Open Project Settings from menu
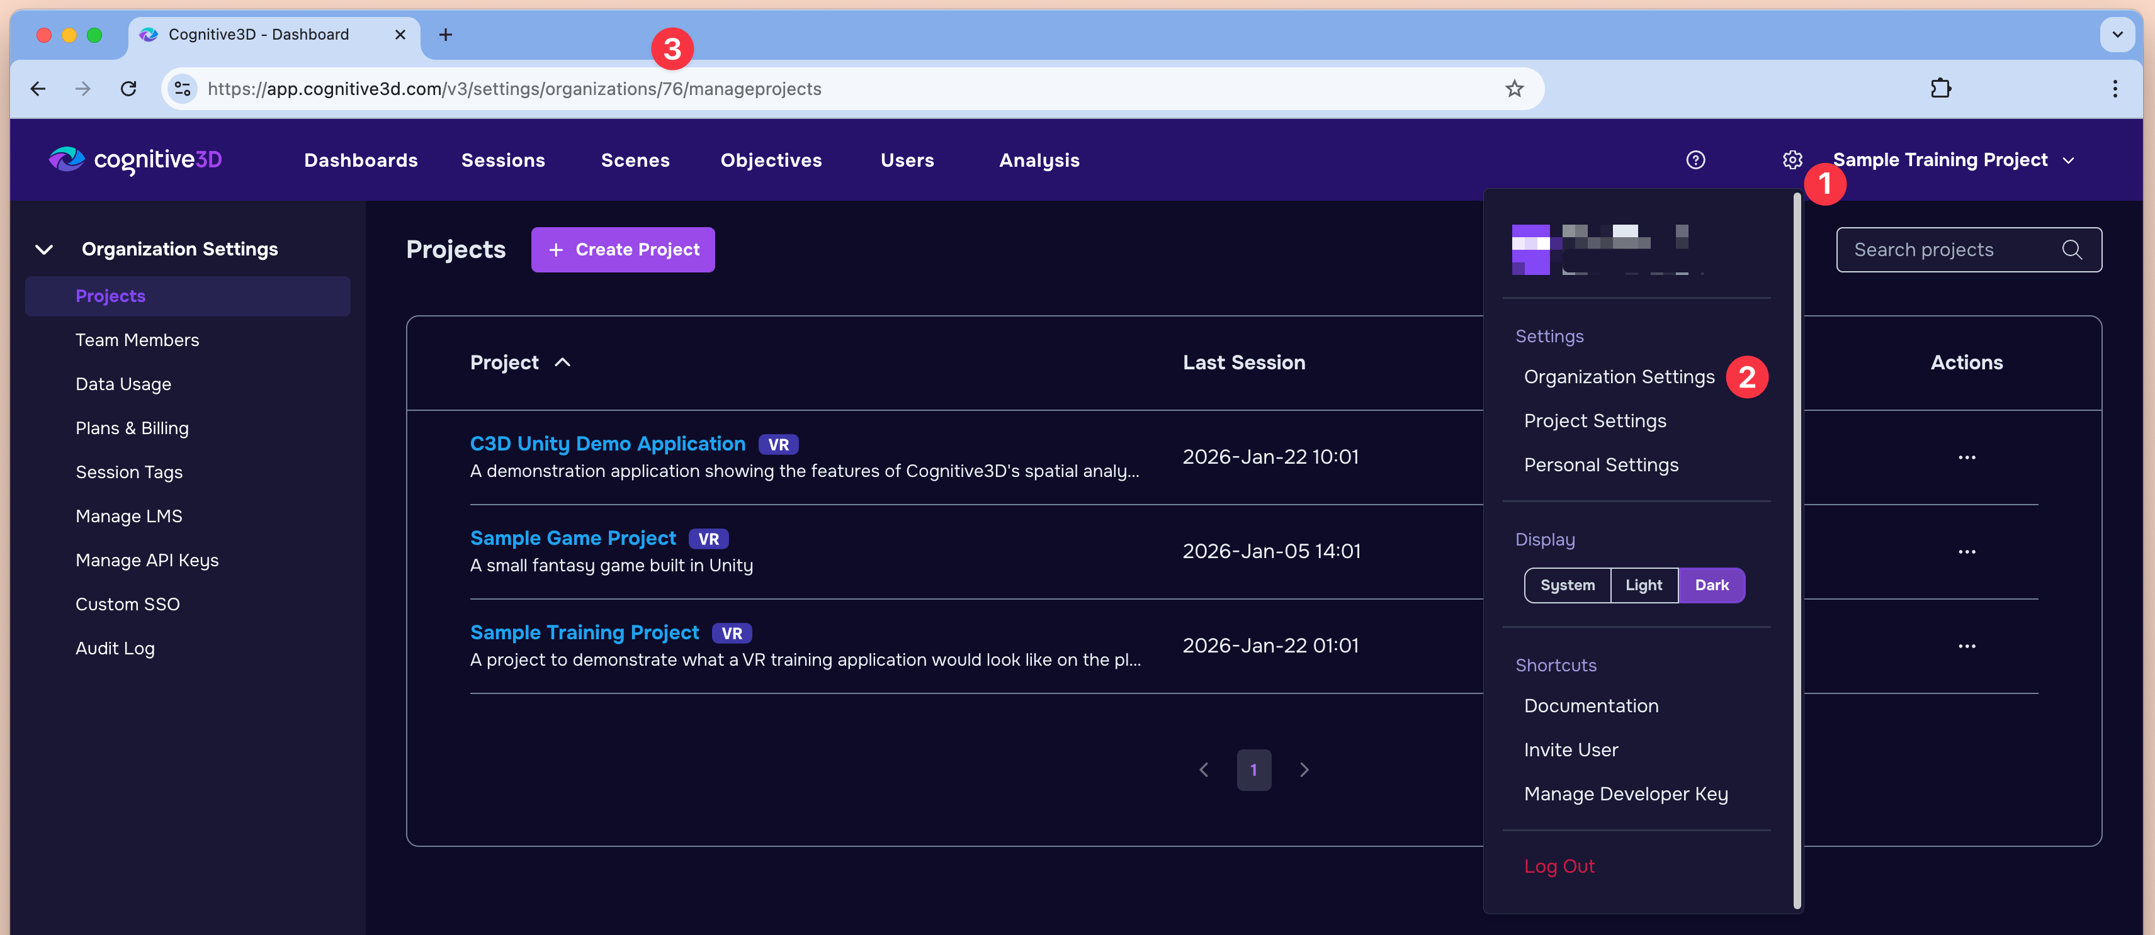Viewport: 2155px width, 935px height. (x=1595, y=421)
